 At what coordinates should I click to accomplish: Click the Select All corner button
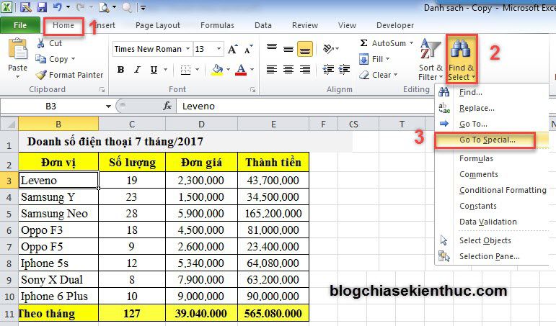click(9, 124)
